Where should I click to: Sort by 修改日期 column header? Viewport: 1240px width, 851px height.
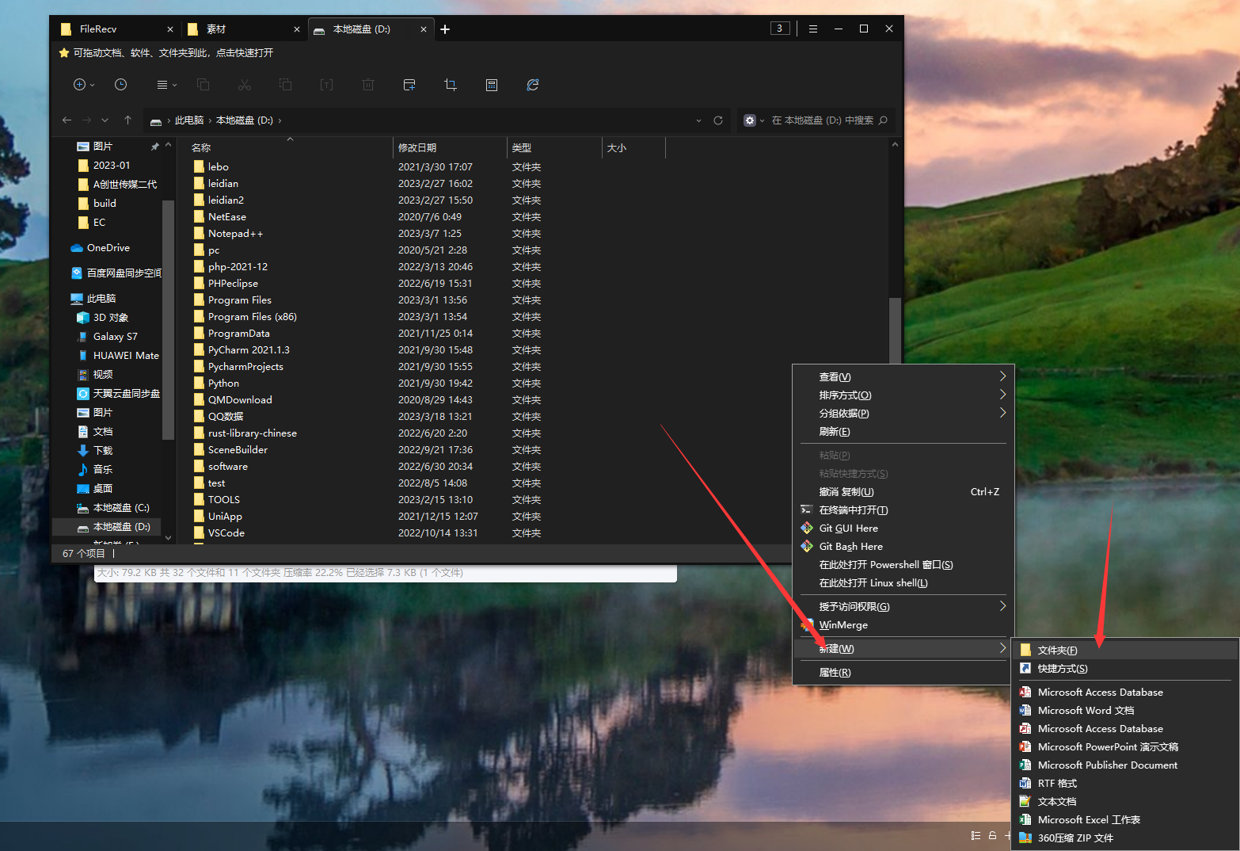450,148
